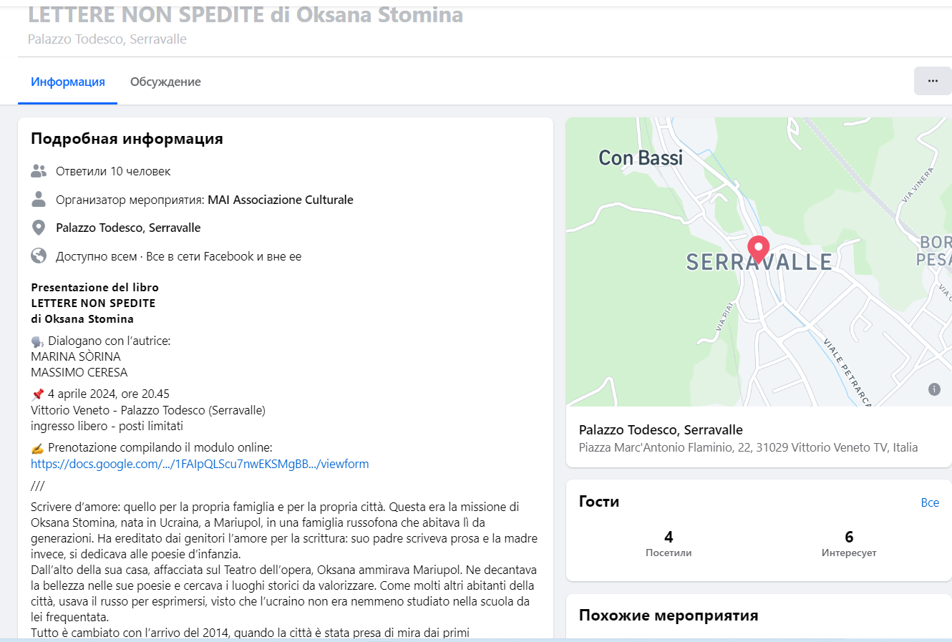Image resolution: width=952 pixels, height=642 pixels.
Task: Click the Подробная информация heading
Action: pyautogui.click(x=127, y=139)
